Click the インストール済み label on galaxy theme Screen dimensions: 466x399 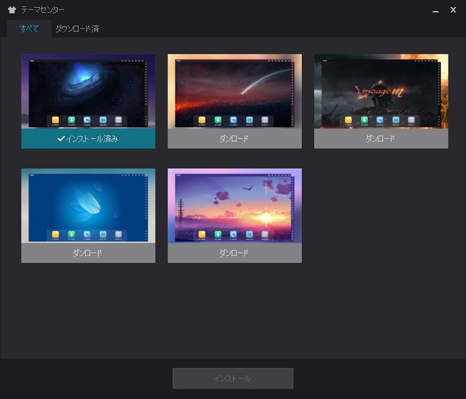click(x=92, y=138)
